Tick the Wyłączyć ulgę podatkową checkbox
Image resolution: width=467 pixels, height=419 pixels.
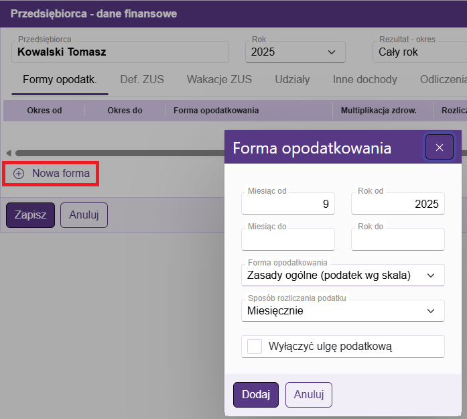(255, 347)
